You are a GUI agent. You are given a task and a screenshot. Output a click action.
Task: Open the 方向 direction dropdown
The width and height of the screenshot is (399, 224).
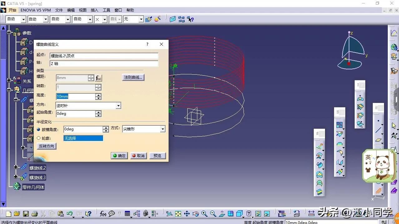click(x=118, y=106)
